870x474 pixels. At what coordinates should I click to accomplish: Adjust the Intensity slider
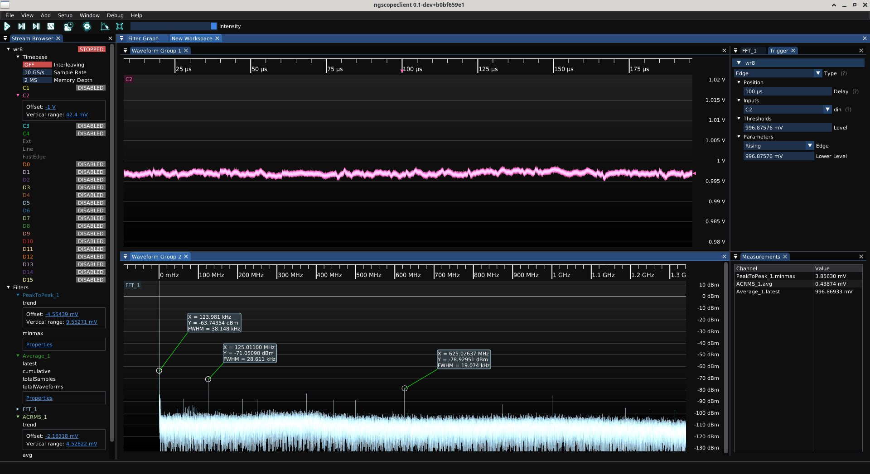pyautogui.click(x=174, y=26)
